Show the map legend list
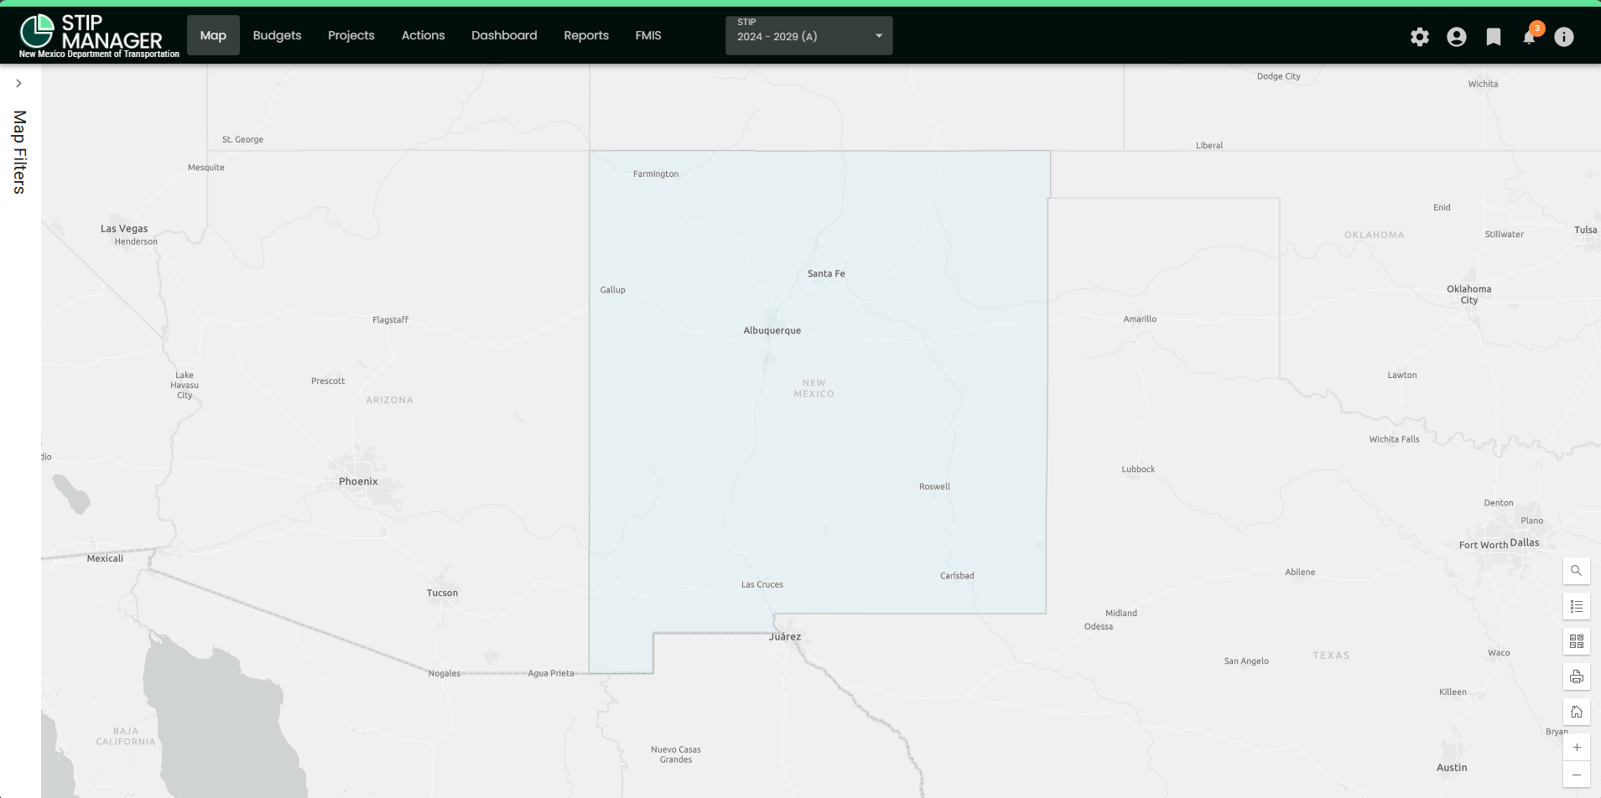The height and width of the screenshot is (798, 1601). coord(1577,606)
